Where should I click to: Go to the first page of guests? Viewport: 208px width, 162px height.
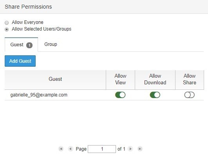[61, 149]
